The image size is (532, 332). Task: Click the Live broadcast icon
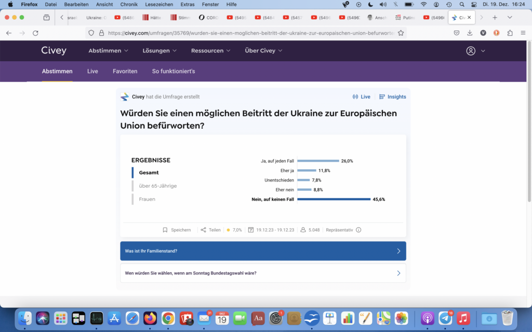(x=355, y=97)
